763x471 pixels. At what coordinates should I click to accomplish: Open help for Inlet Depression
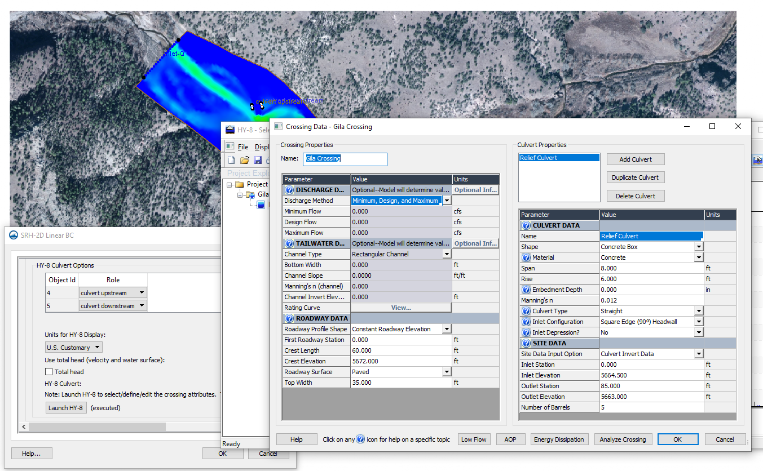pyautogui.click(x=526, y=332)
